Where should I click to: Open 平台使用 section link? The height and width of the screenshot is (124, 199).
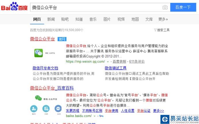[111, 111]
